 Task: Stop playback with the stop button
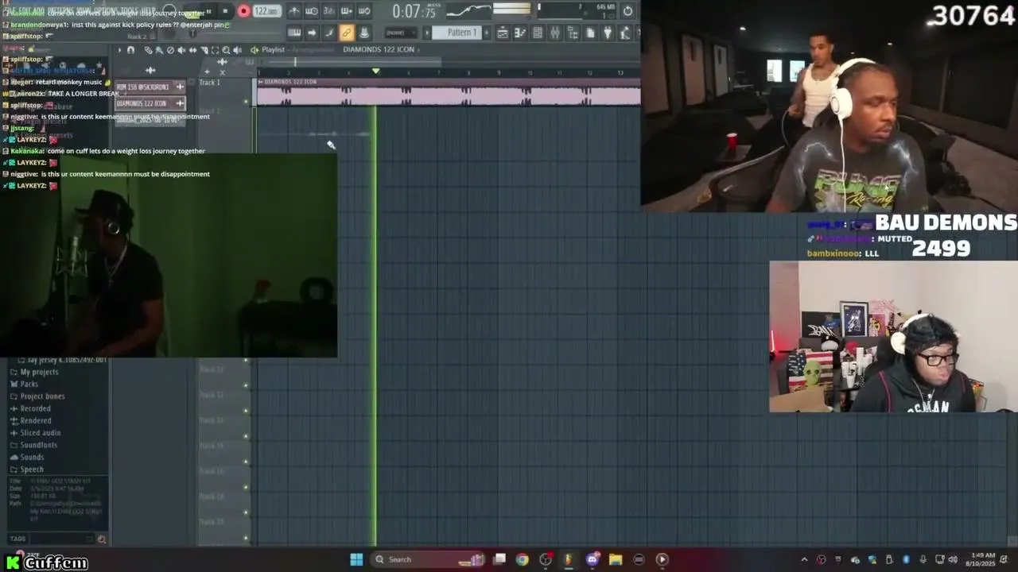(225, 11)
